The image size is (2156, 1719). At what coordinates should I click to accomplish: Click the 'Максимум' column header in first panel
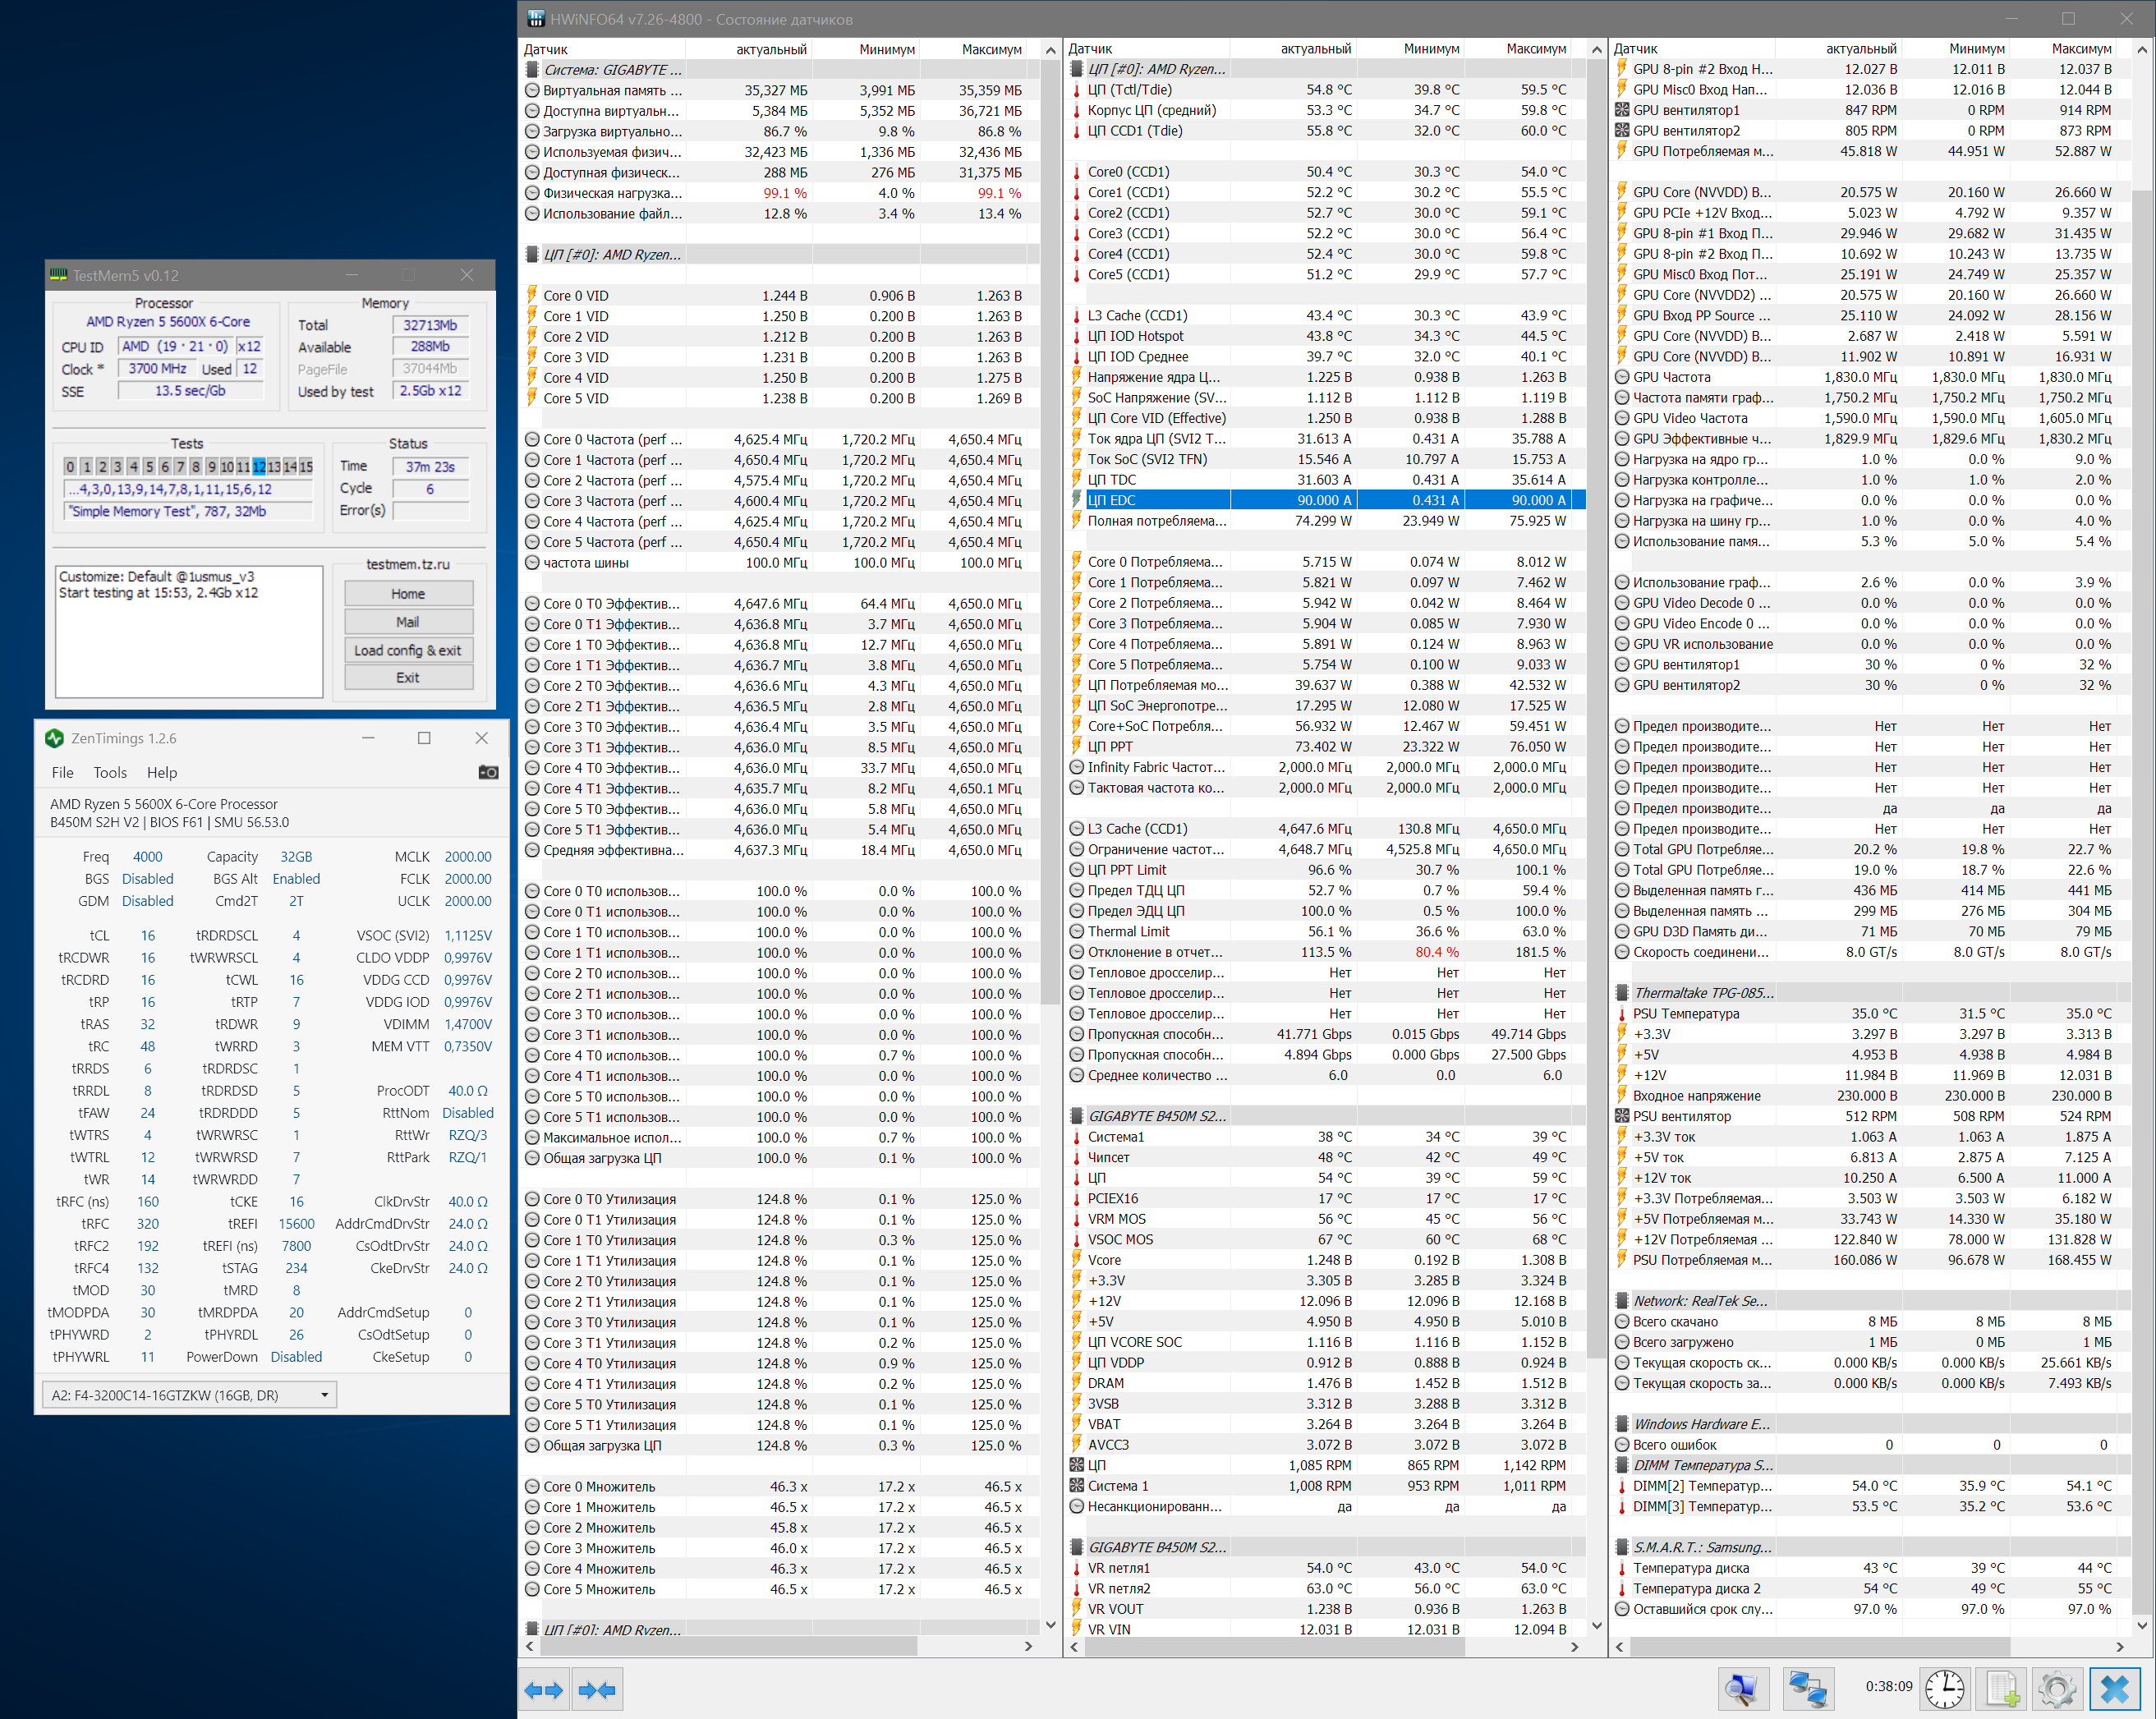tap(991, 49)
